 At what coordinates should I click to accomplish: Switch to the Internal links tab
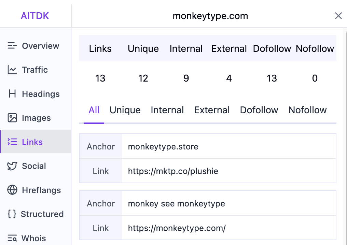[x=167, y=110]
